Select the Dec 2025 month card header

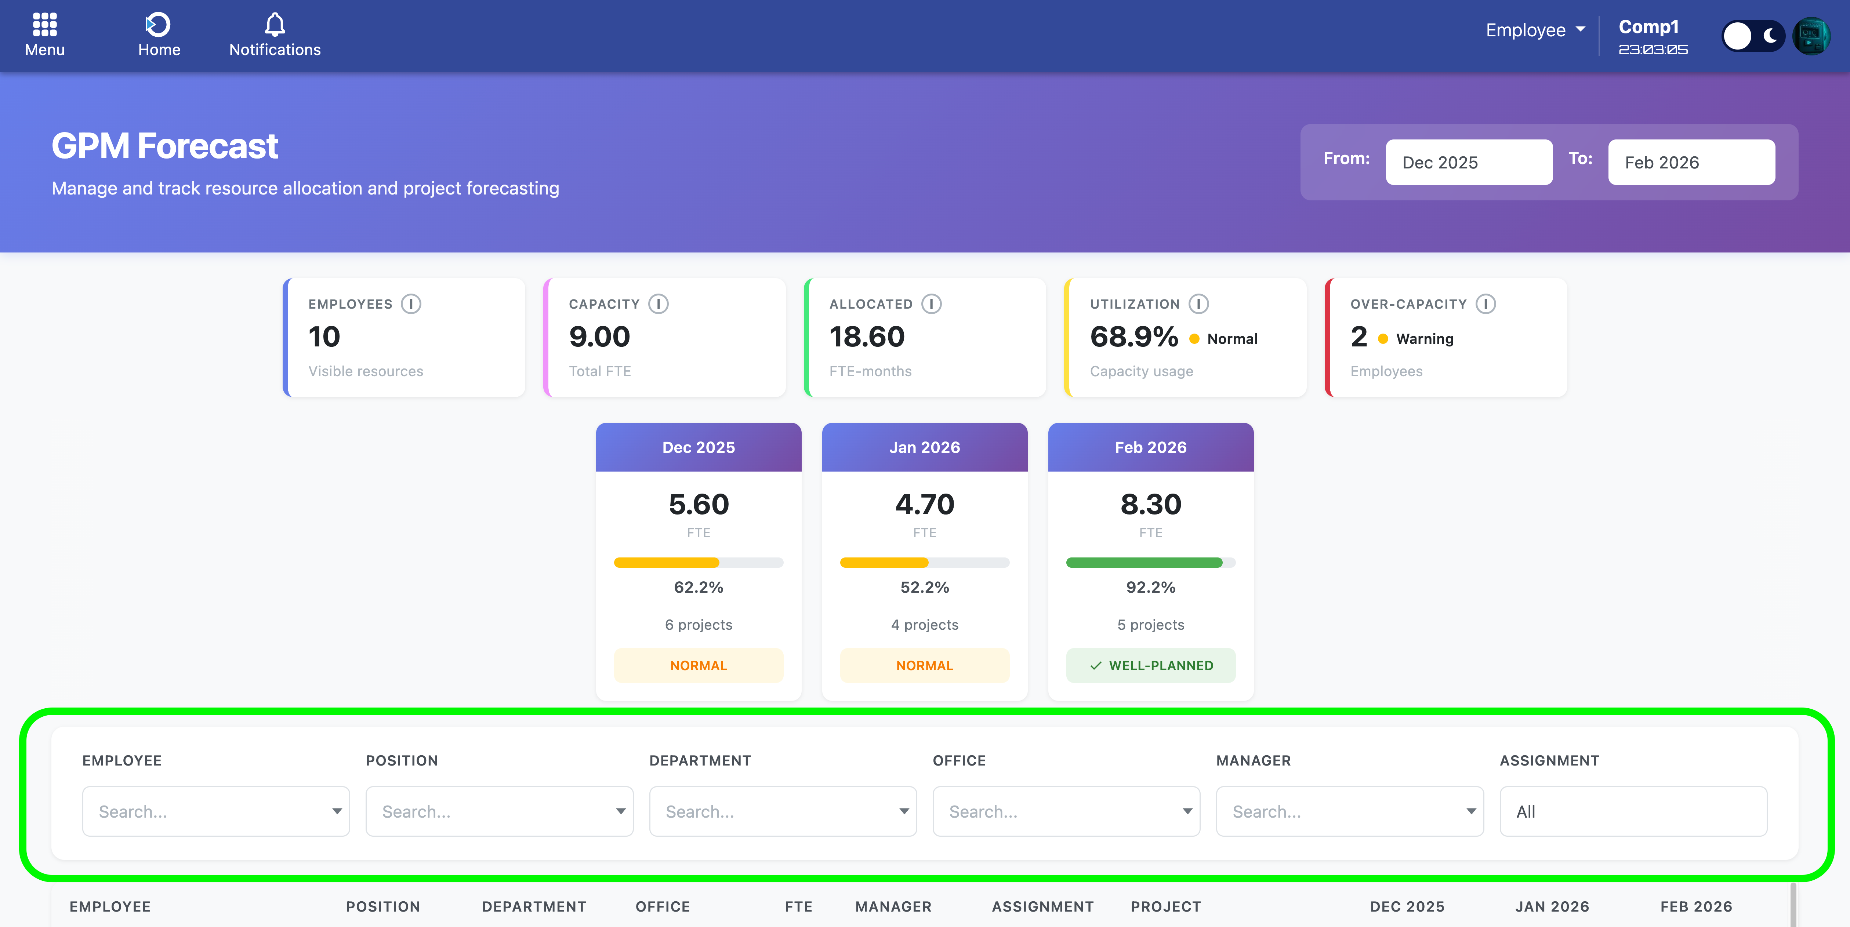[x=698, y=447]
